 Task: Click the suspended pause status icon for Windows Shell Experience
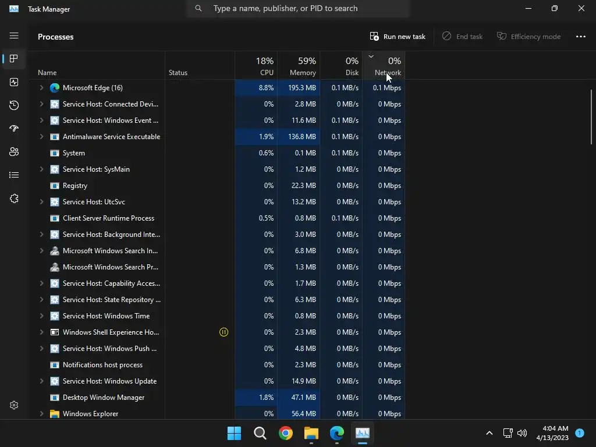point(224,332)
